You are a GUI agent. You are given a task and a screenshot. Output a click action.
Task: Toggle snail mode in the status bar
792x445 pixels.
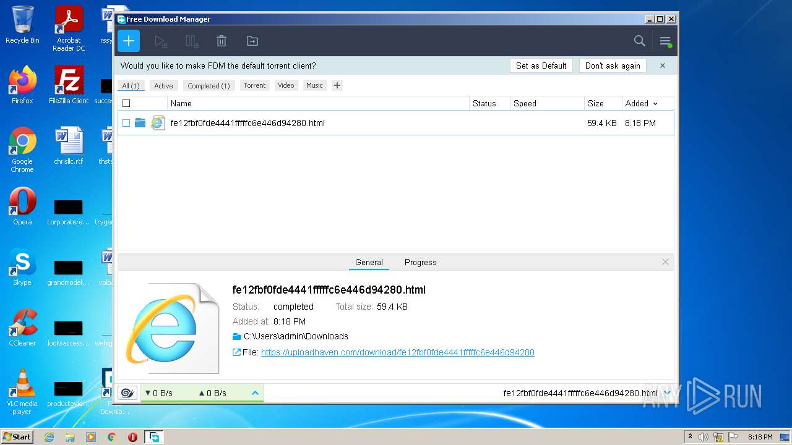[x=127, y=392]
